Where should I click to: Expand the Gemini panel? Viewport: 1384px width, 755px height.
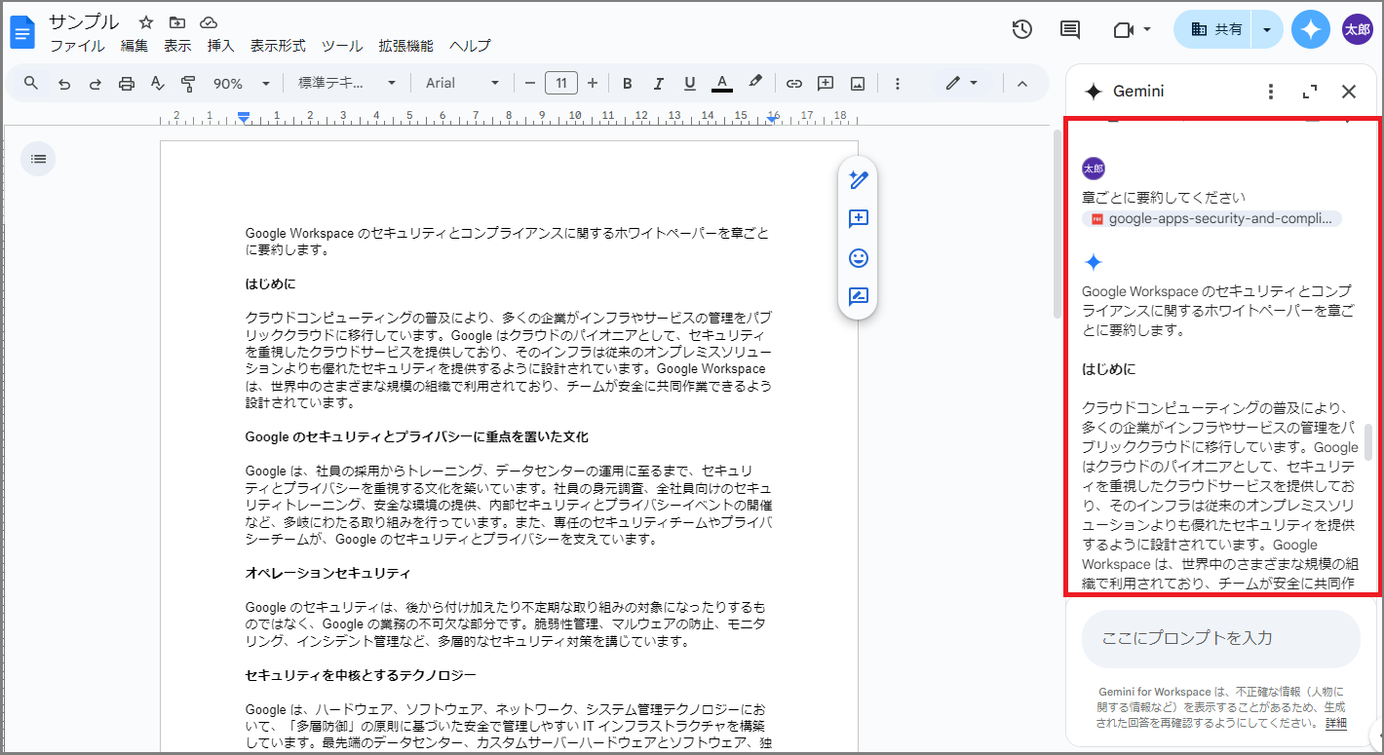tap(1310, 92)
